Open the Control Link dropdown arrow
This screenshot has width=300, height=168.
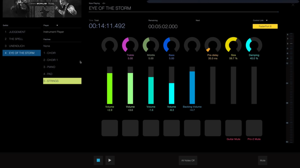(x=267, y=21)
